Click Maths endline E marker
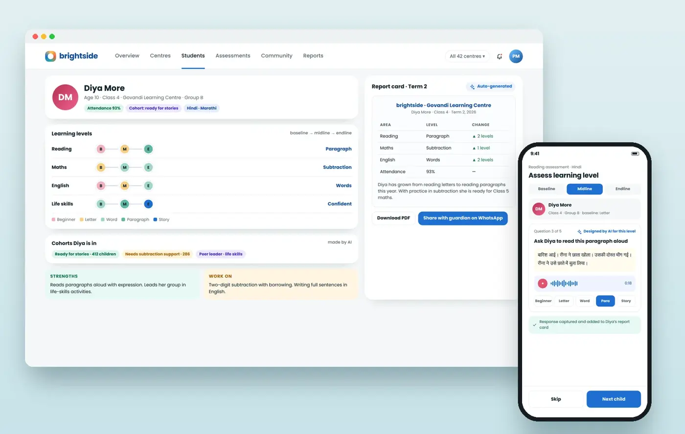This screenshot has height=434, width=685. pos(148,167)
